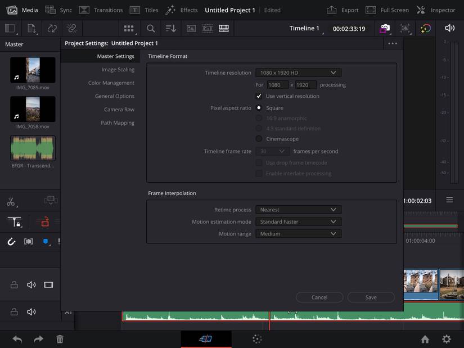The image size is (464, 348).
Task: Switch to Color Management settings
Action: point(111,82)
